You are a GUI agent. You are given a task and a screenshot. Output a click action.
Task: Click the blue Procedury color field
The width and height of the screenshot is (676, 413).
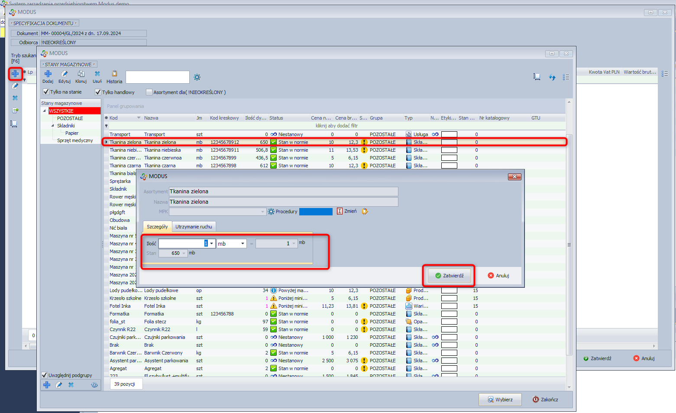(x=316, y=211)
